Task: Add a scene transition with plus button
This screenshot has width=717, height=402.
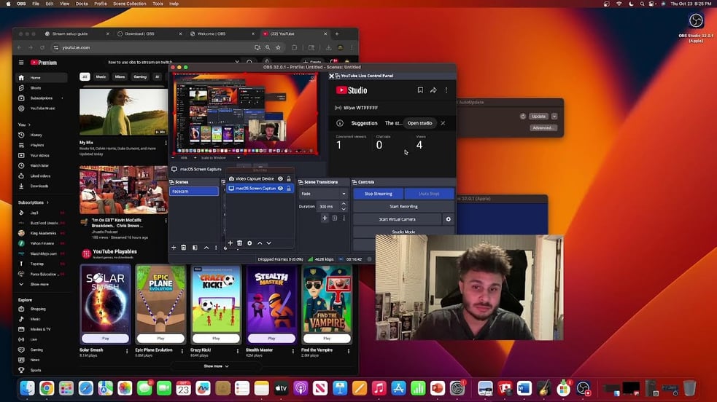Action: click(x=325, y=218)
